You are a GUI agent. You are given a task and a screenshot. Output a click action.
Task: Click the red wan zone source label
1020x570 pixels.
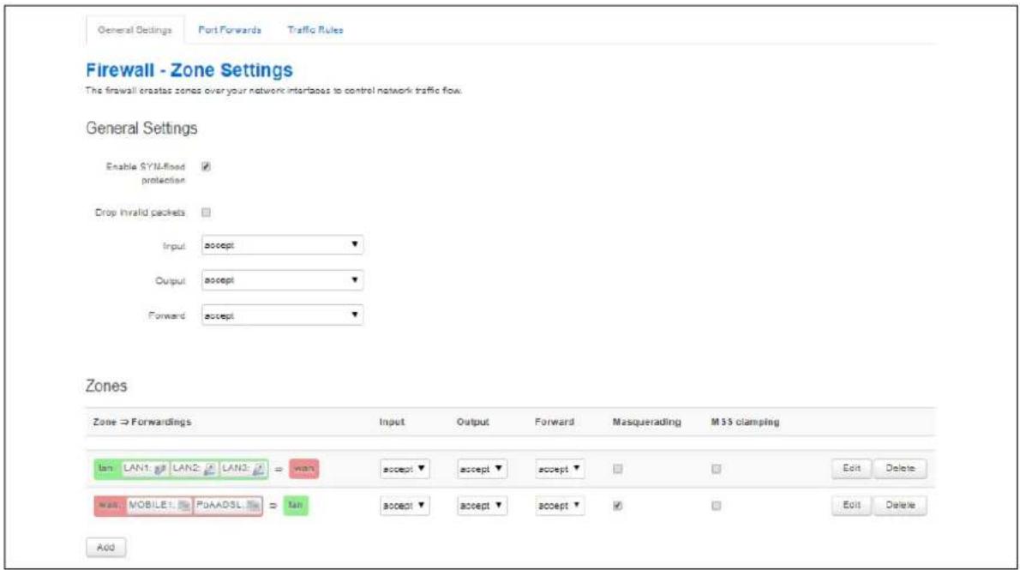click(x=108, y=506)
